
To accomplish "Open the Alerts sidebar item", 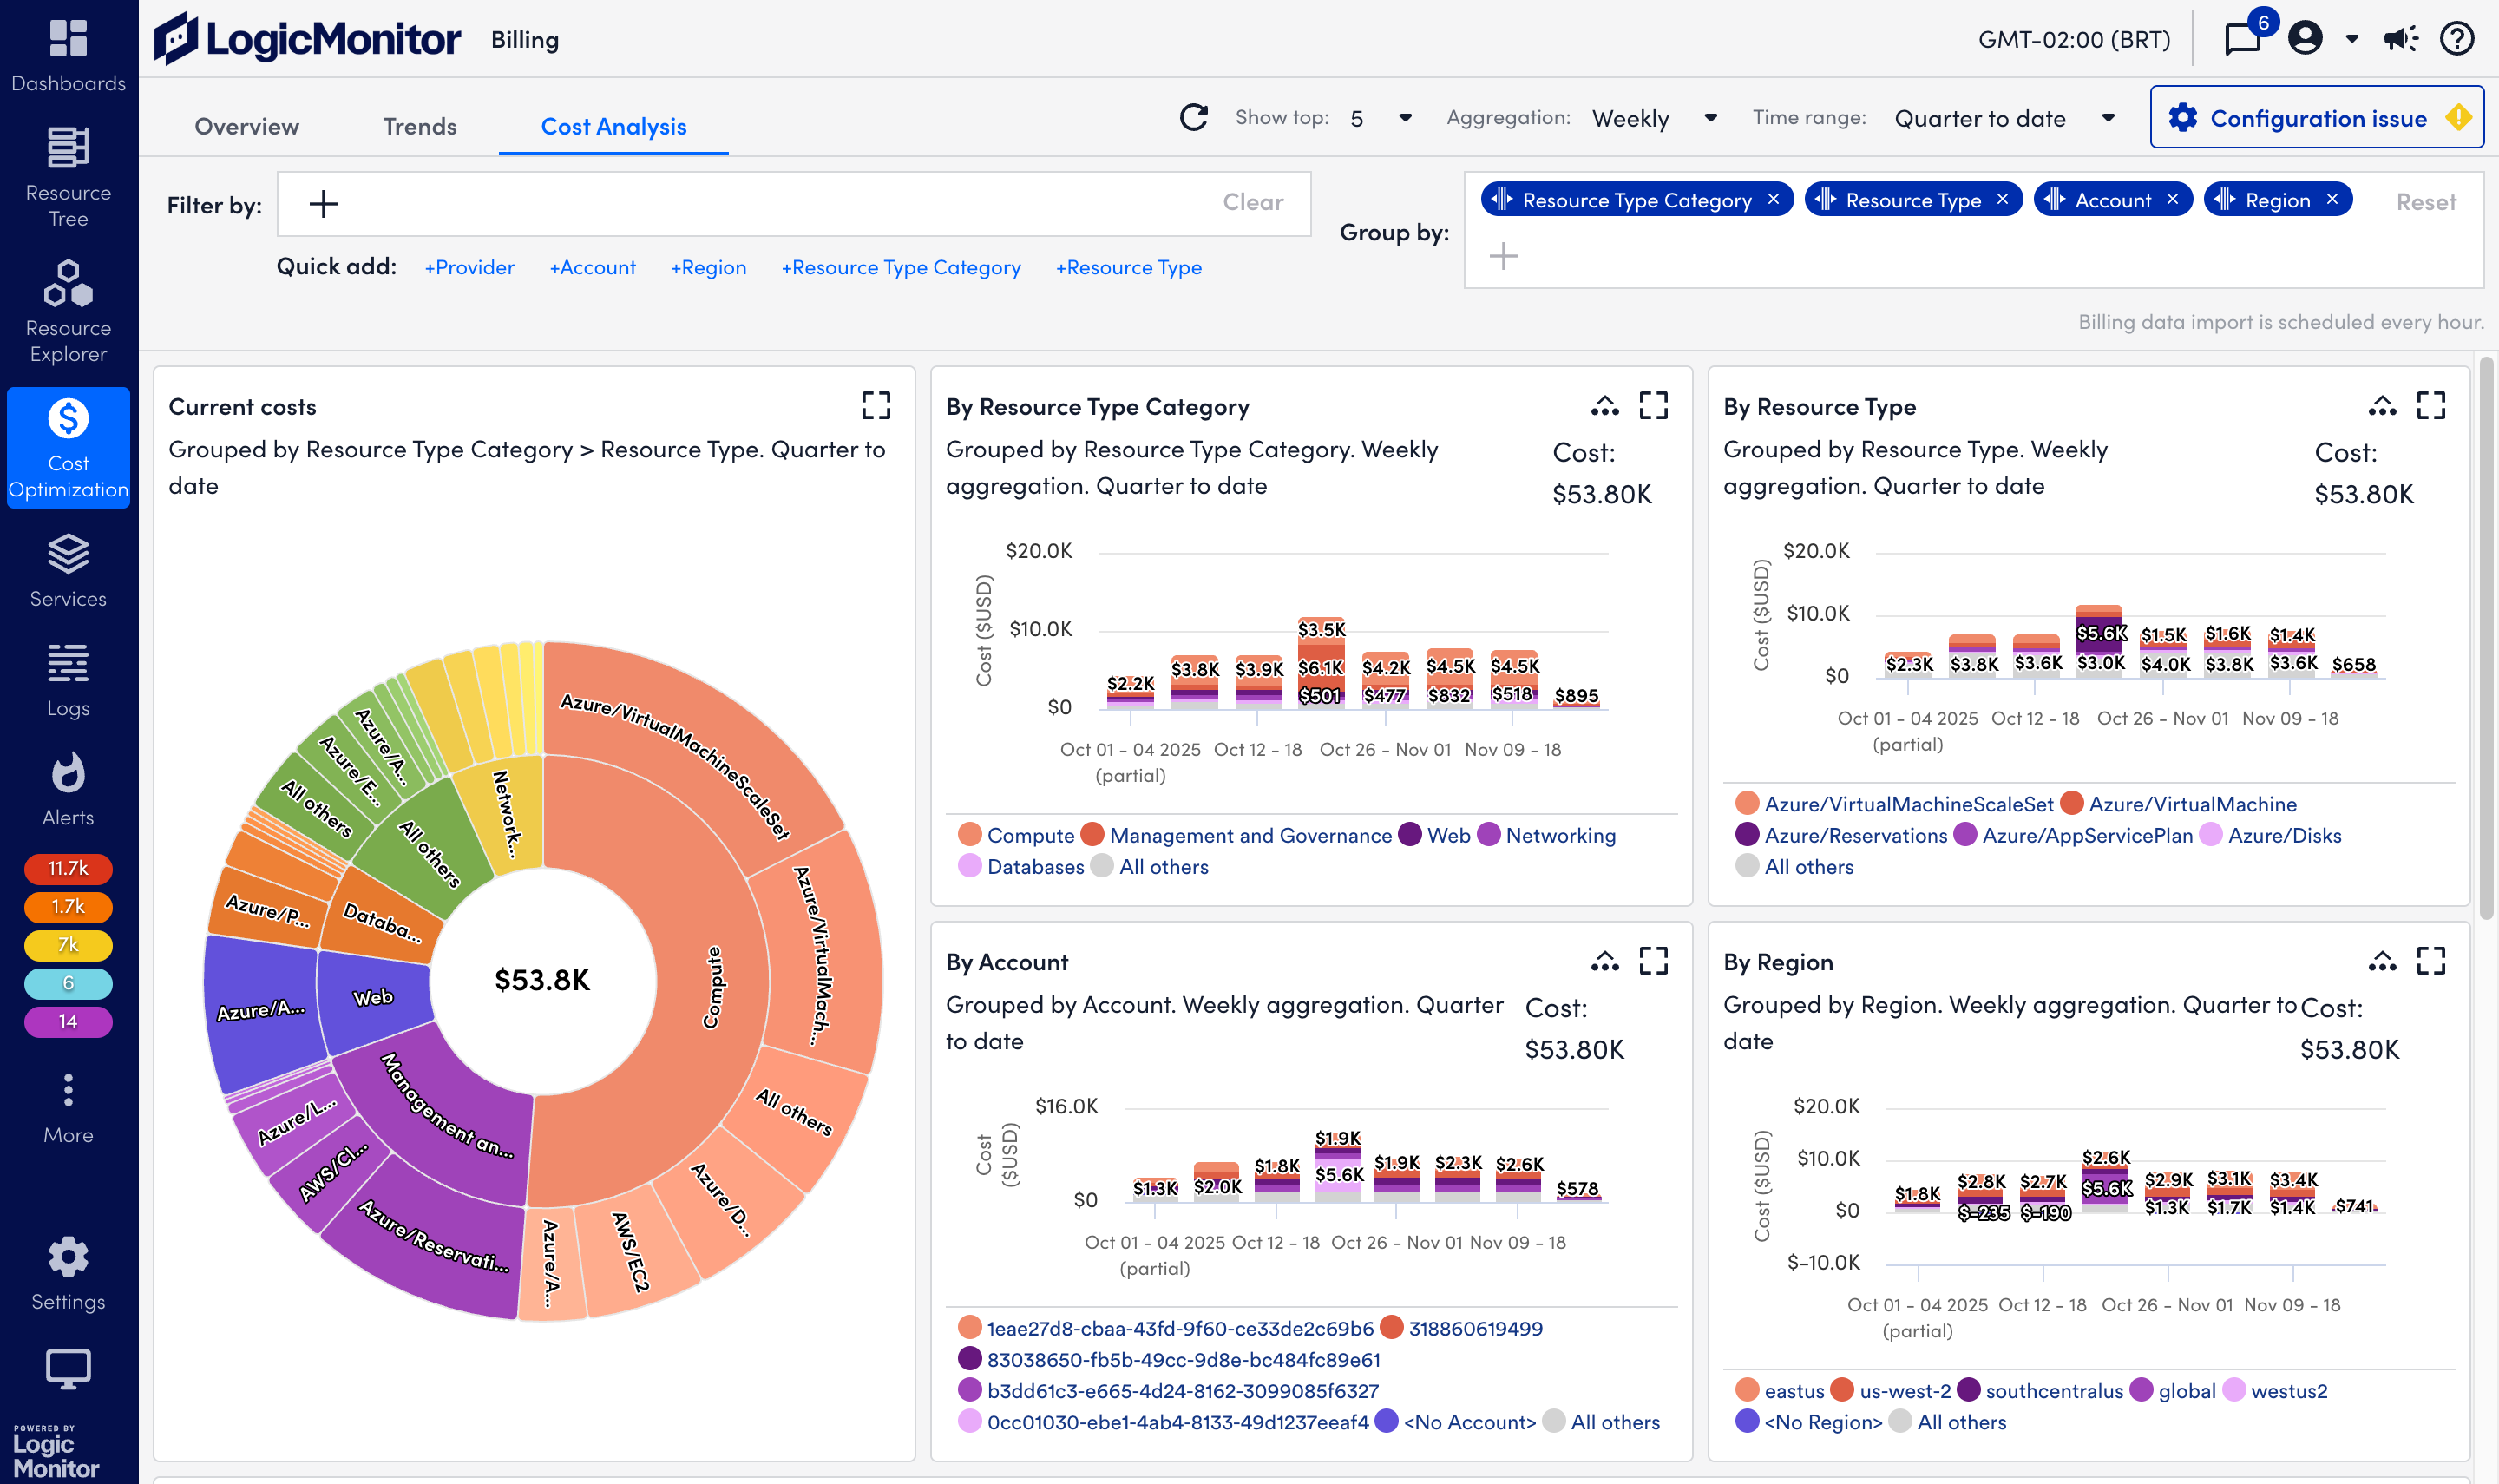I will pyautogui.click(x=68, y=790).
